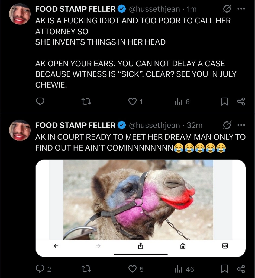
Task: Open more options menu on first post
Action: pos(241,9)
